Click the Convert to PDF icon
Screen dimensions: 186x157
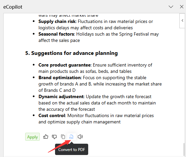(71, 137)
